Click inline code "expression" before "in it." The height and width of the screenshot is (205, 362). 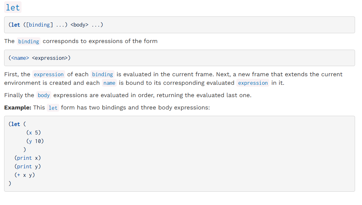coord(253,83)
